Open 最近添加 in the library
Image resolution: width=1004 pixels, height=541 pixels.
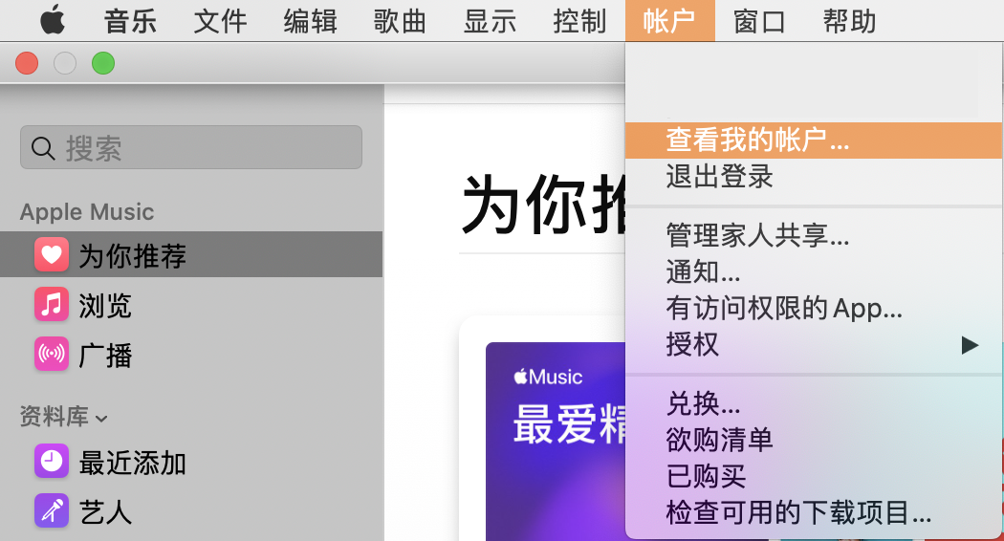[191, 462]
